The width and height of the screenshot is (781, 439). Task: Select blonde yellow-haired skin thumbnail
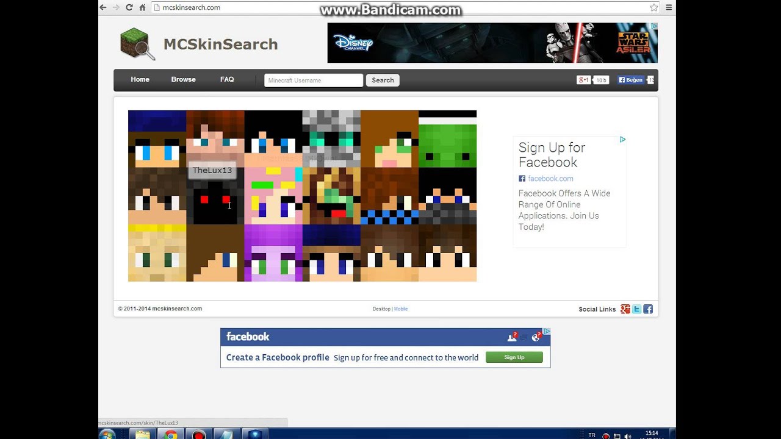[x=157, y=253]
